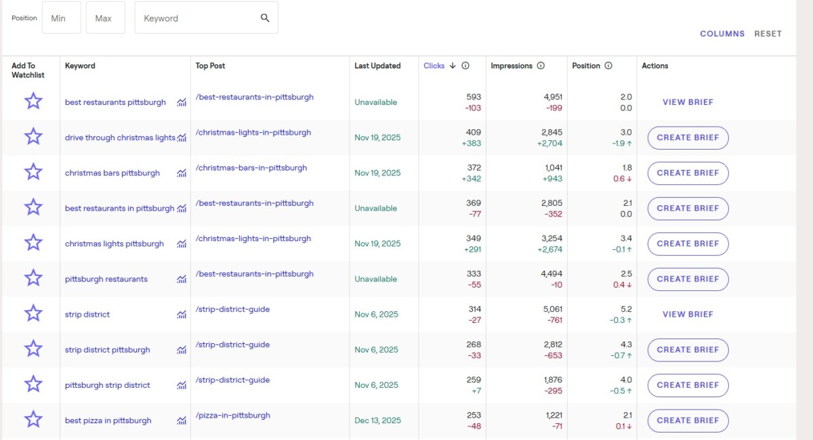Click inside the Keyword filter box
This screenshot has height=440, width=813.
(196, 18)
